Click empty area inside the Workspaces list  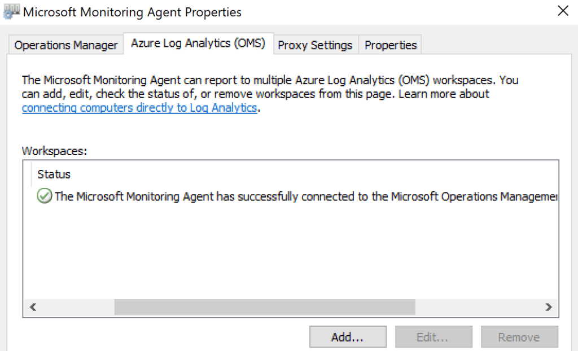282,254
